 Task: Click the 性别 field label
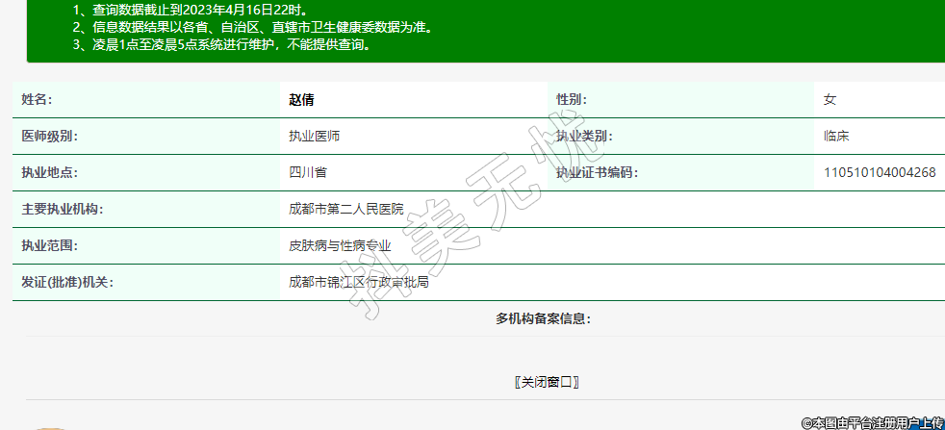point(572,100)
